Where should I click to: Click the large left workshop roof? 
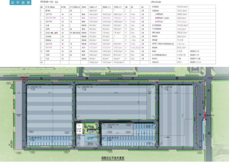(49, 111)
